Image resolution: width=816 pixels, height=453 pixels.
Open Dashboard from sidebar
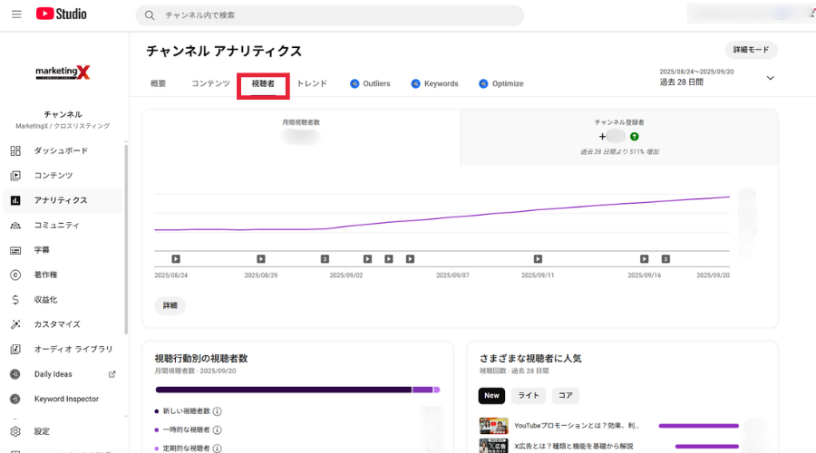click(61, 150)
